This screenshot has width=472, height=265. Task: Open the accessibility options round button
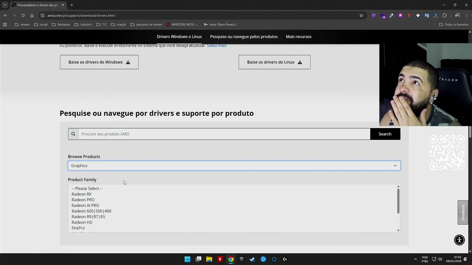(x=459, y=240)
